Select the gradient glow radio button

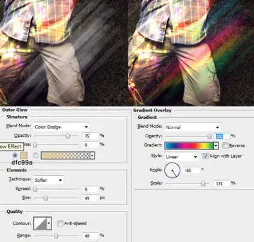pos(36,155)
